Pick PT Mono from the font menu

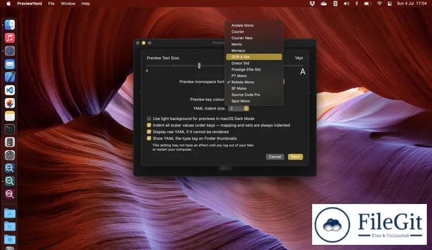[x=254, y=76]
